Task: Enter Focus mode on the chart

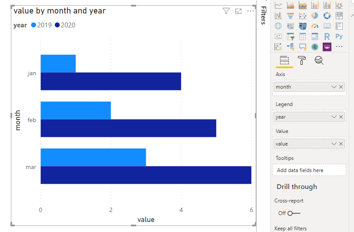Action: point(238,11)
